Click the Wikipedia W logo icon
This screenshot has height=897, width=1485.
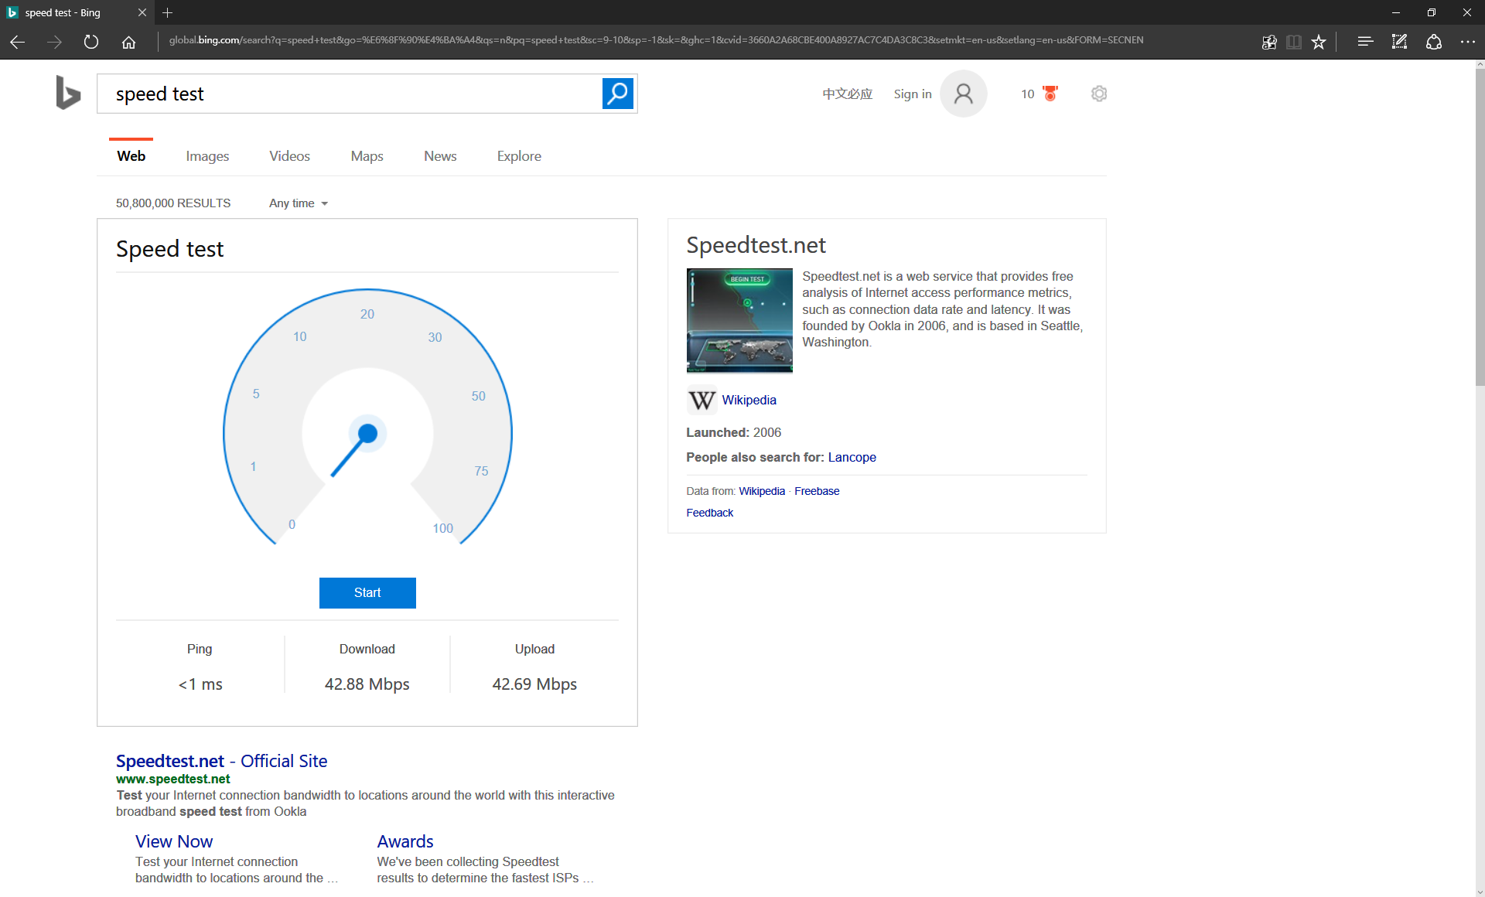[702, 400]
